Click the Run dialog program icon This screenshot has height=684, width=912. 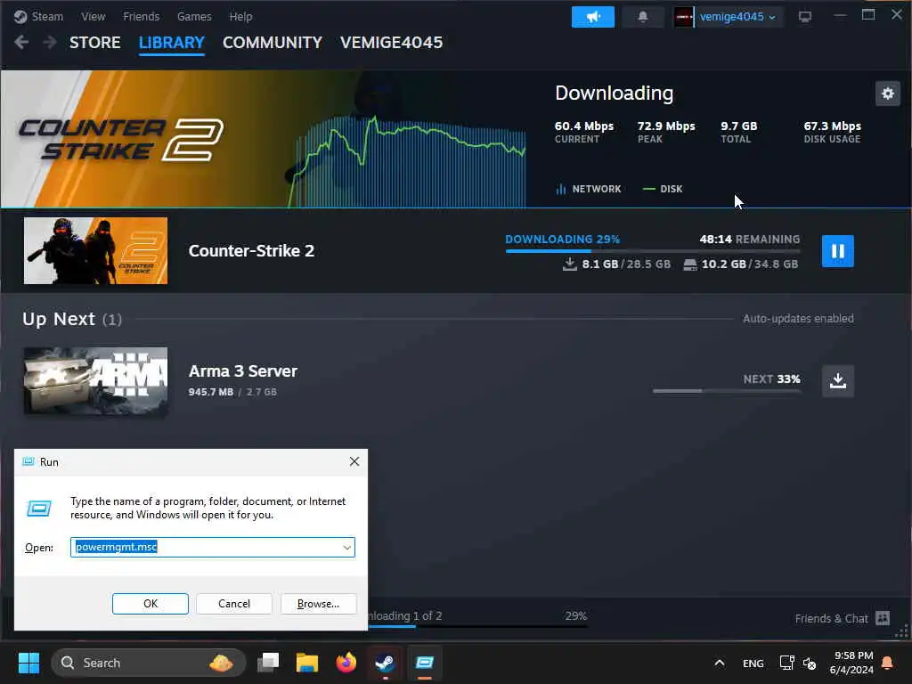pos(39,509)
